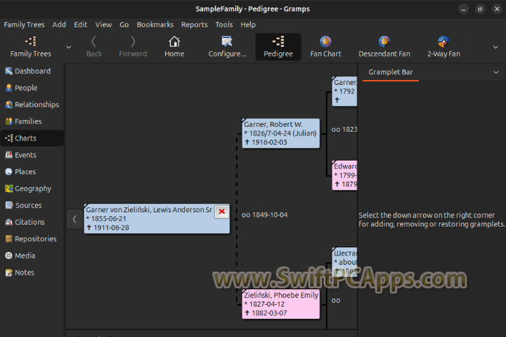Open the Configure view dialog
506x337 pixels.
click(x=227, y=47)
